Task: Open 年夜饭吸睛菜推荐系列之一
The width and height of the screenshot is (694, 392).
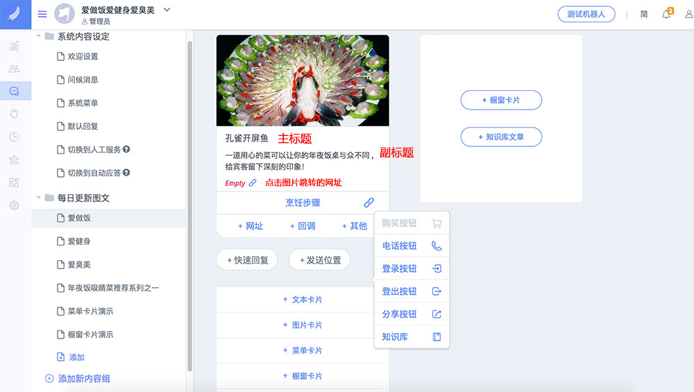Action: (113, 288)
